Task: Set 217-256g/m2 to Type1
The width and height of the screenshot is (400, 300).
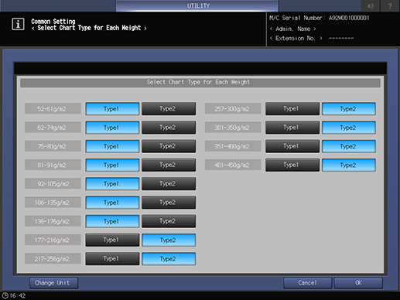Action: pos(112,259)
